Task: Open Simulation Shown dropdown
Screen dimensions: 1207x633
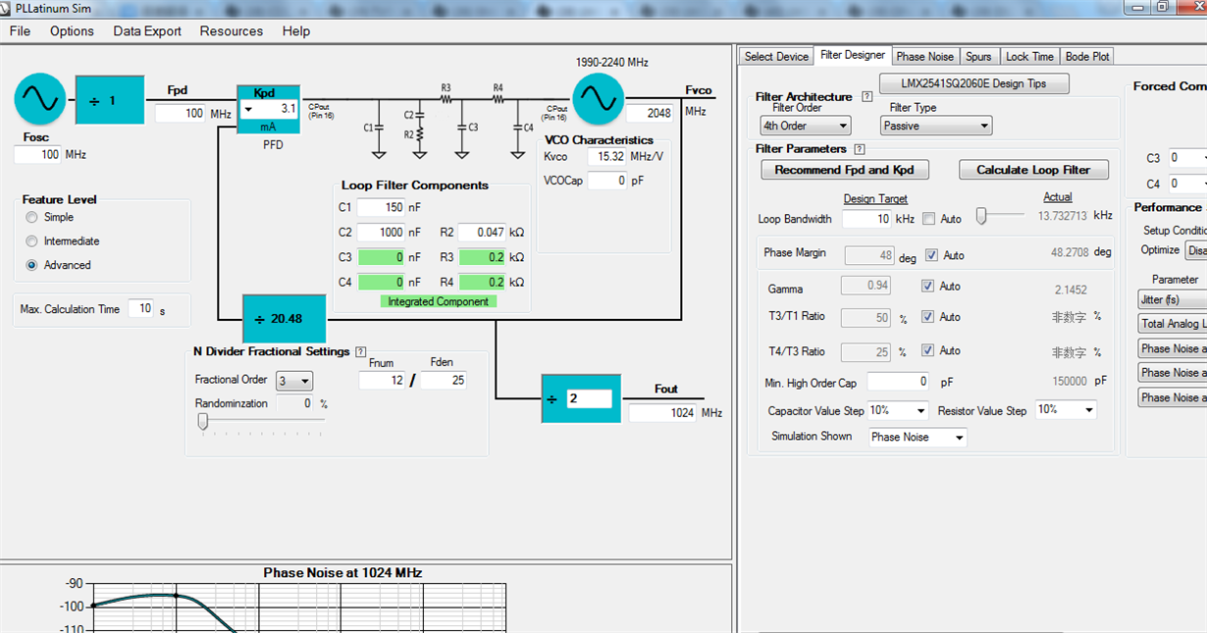Action: pos(918,437)
